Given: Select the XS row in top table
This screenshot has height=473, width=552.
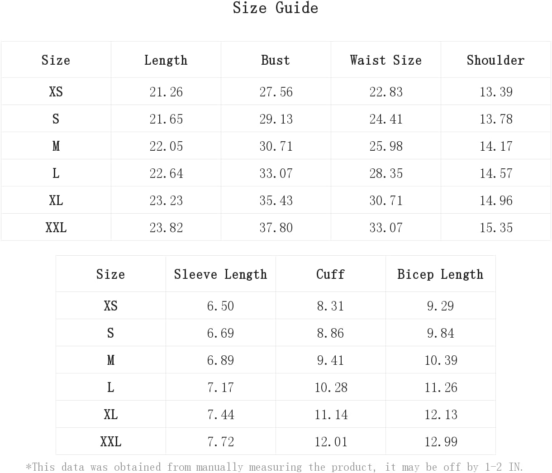Looking at the screenshot, I should coord(276,91).
